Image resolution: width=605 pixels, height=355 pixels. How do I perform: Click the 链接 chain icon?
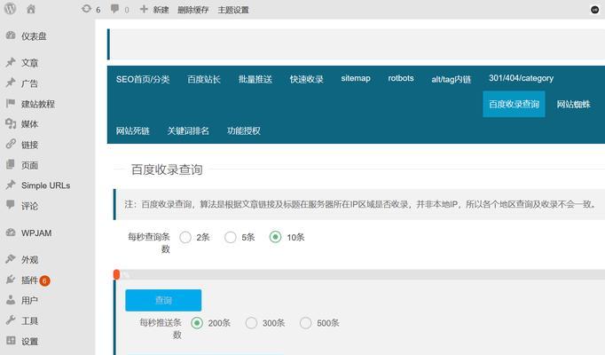[11, 144]
